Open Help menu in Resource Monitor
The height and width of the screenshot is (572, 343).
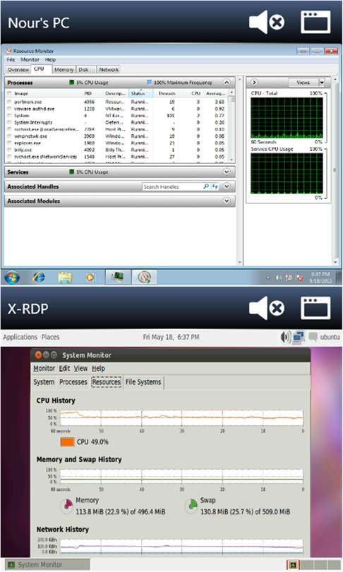click(x=50, y=59)
